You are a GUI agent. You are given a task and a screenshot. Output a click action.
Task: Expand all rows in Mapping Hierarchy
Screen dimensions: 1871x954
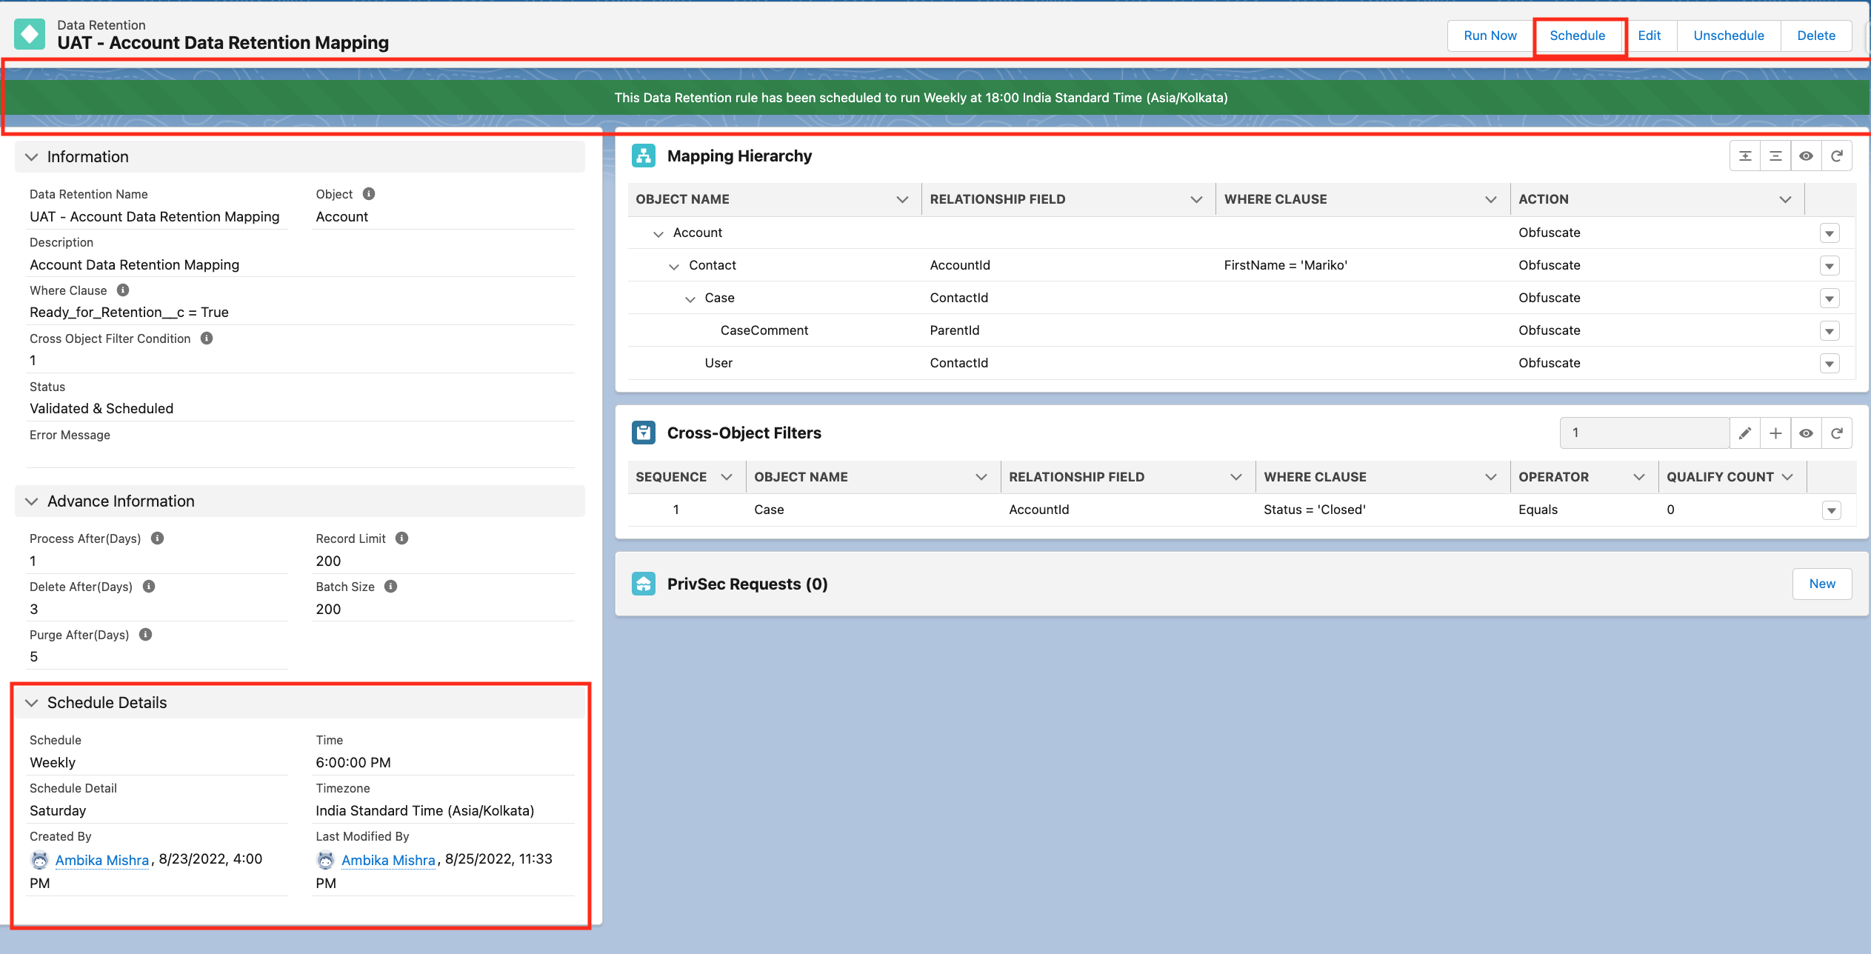point(1745,156)
